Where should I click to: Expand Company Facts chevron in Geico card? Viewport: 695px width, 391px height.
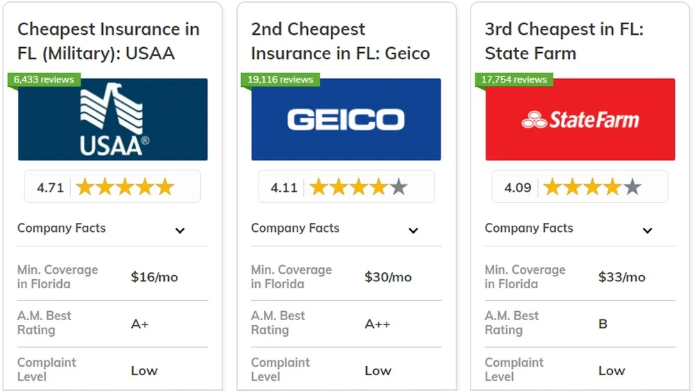pyautogui.click(x=414, y=231)
